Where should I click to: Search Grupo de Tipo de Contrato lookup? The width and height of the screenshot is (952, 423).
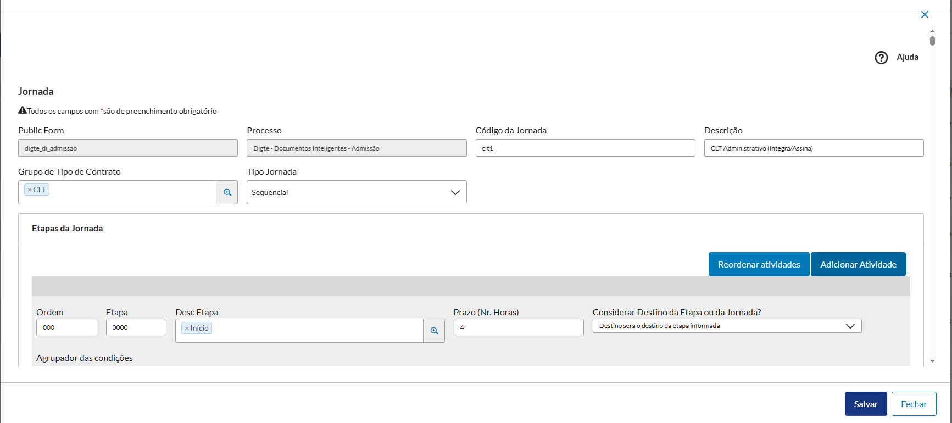[x=227, y=192]
